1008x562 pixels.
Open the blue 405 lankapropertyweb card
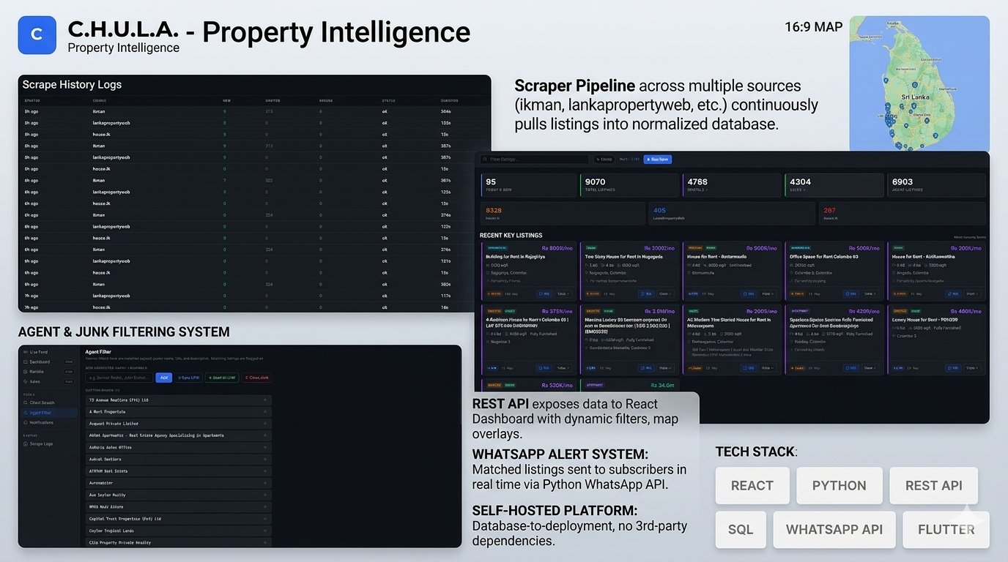[x=732, y=213]
